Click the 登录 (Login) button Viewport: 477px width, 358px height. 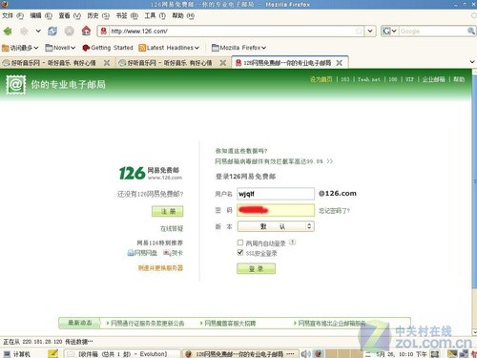(256, 268)
